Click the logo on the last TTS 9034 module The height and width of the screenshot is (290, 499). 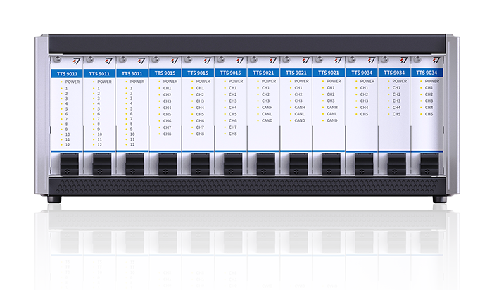click(x=436, y=61)
